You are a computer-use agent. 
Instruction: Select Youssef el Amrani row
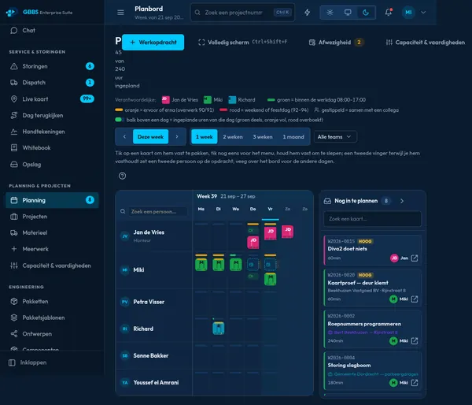pyautogui.click(x=154, y=382)
